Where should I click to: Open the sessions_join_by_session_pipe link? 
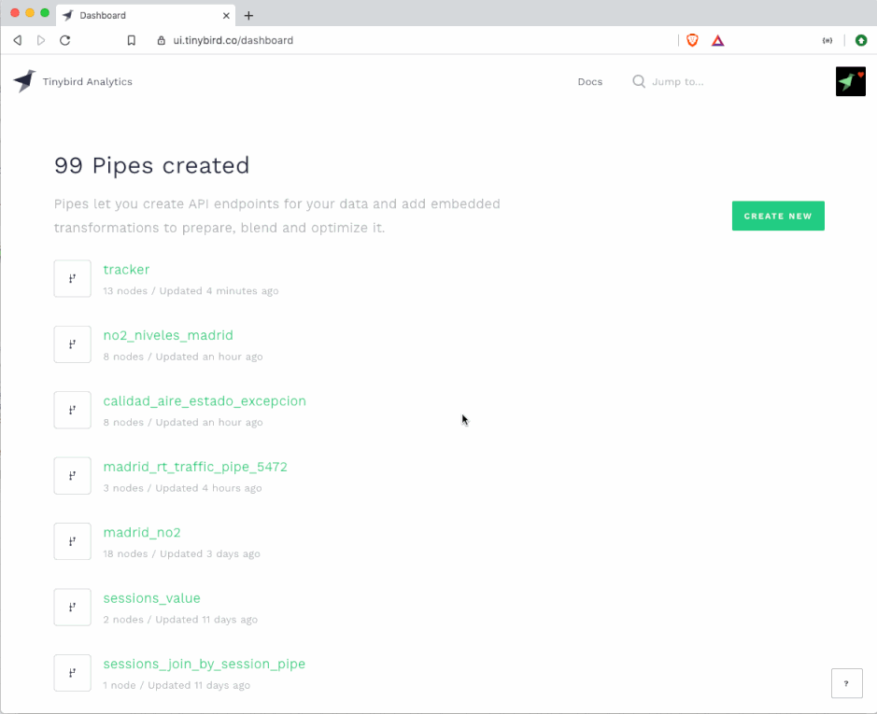205,665
